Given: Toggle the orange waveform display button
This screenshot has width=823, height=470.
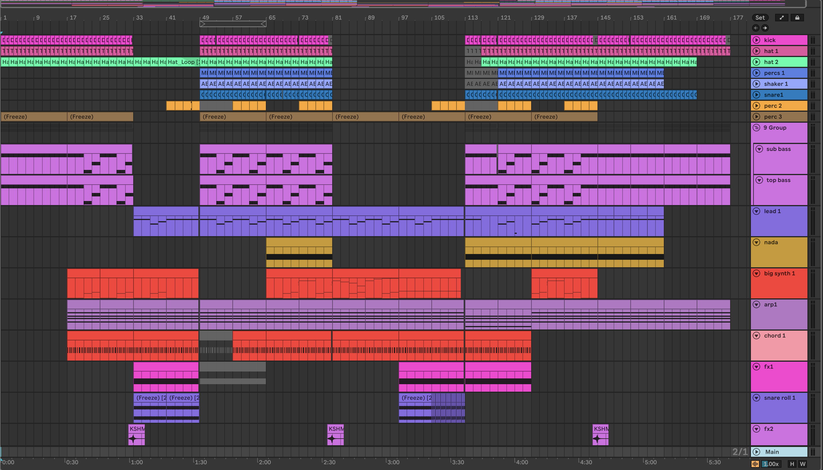Looking at the screenshot, I should [x=755, y=464].
